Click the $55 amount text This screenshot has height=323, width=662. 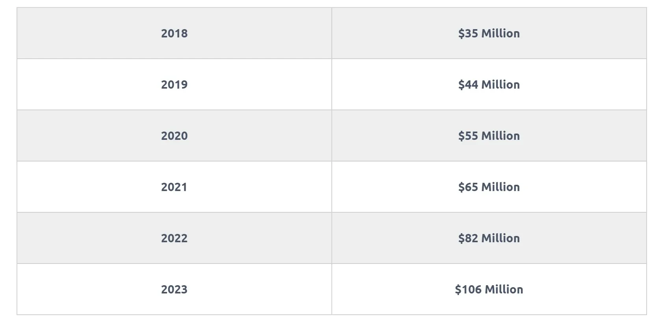point(468,136)
